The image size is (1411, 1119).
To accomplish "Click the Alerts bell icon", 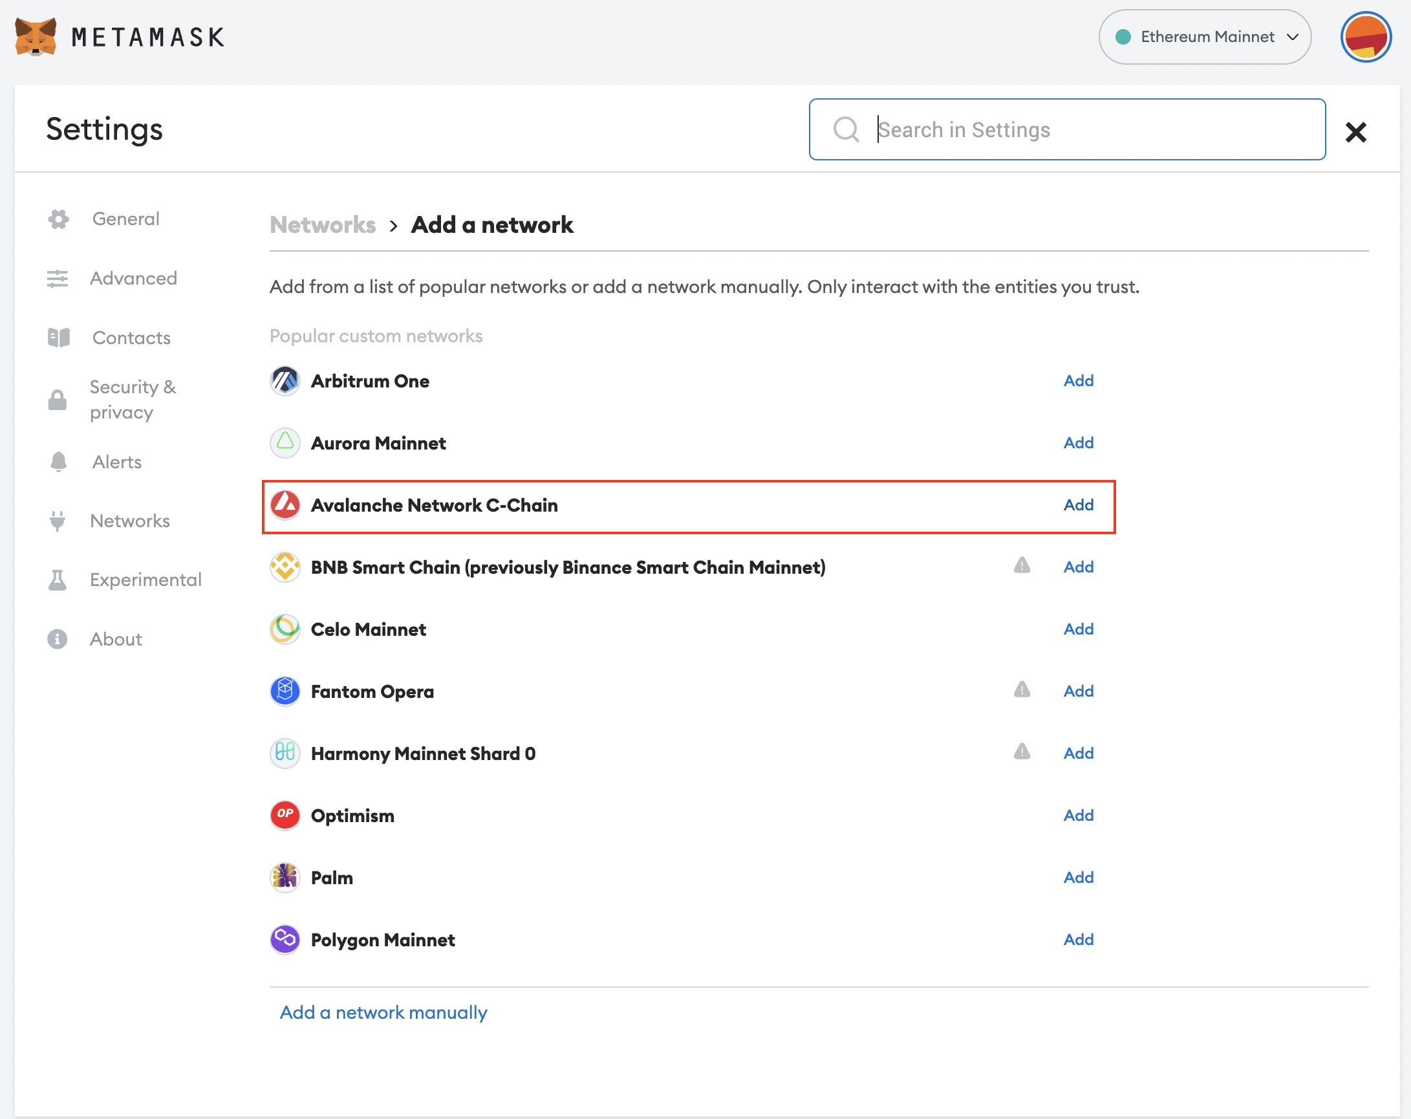I will click(x=58, y=462).
